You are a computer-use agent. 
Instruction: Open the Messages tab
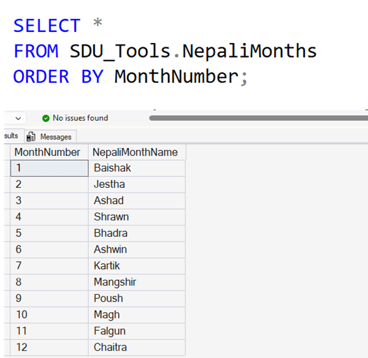51,136
